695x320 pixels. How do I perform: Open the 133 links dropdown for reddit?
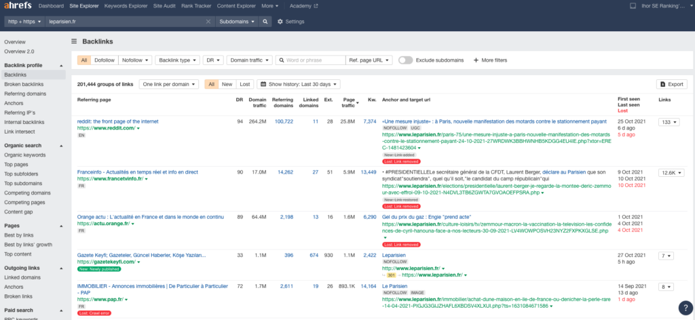pos(669,122)
